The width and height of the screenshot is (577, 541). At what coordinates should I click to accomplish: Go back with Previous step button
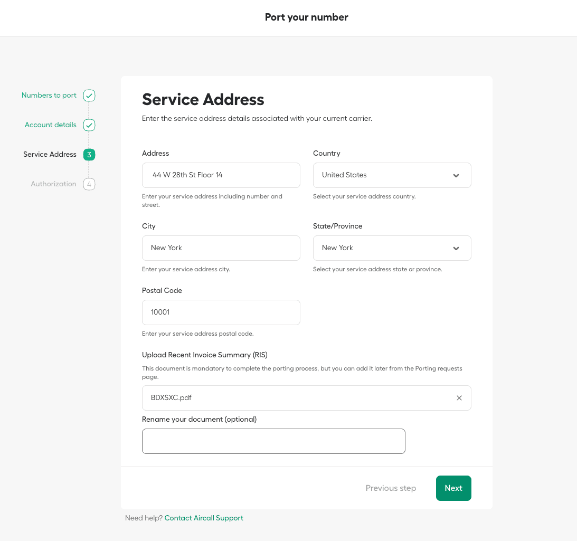click(x=391, y=488)
